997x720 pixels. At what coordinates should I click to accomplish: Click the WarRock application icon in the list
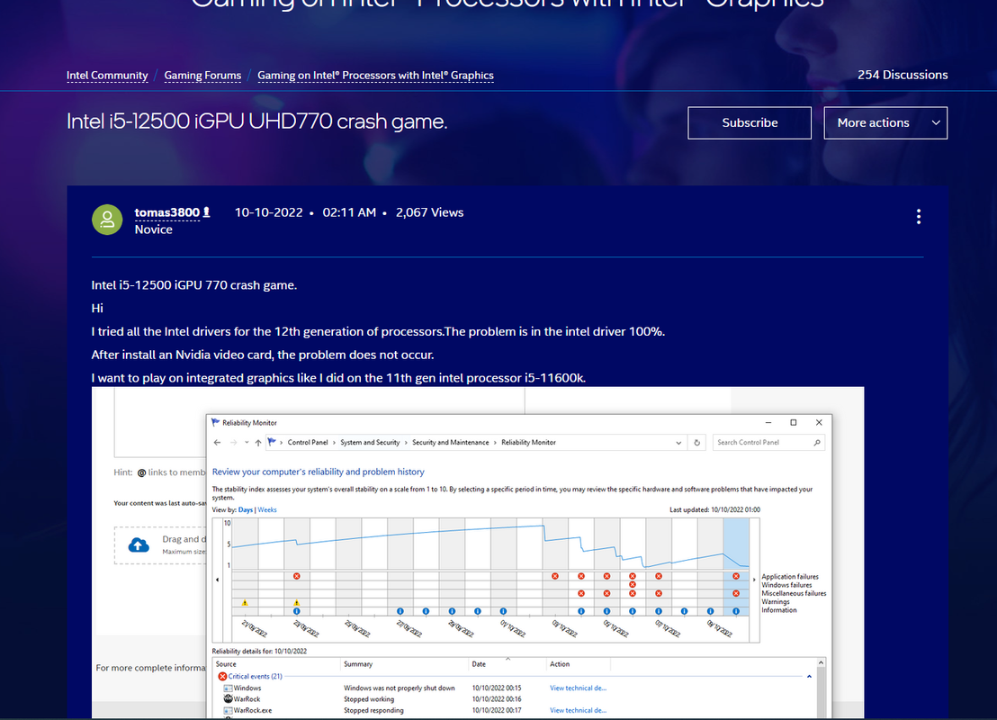pyautogui.click(x=228, y=699)
